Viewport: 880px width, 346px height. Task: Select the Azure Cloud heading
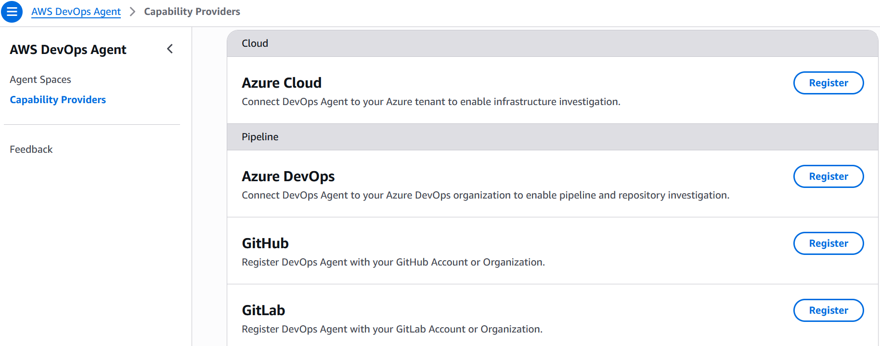[x=282, y=83]
